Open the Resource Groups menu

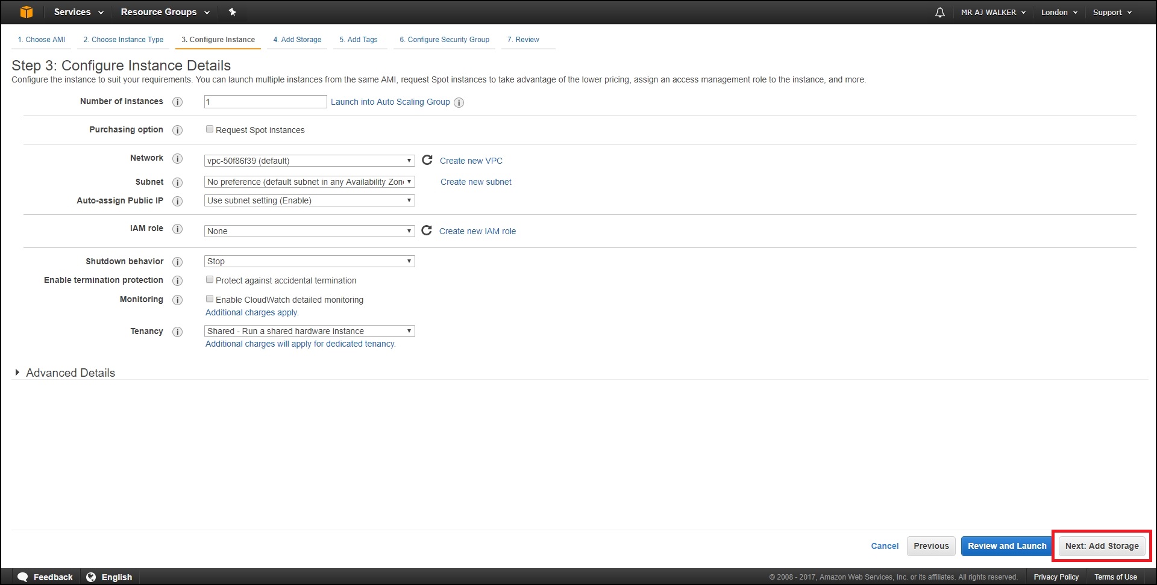(x=165, y=12)
